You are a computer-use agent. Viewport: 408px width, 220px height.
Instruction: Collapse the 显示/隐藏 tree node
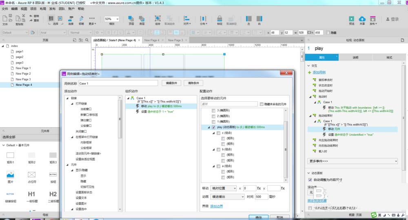(x=72, y=170)
